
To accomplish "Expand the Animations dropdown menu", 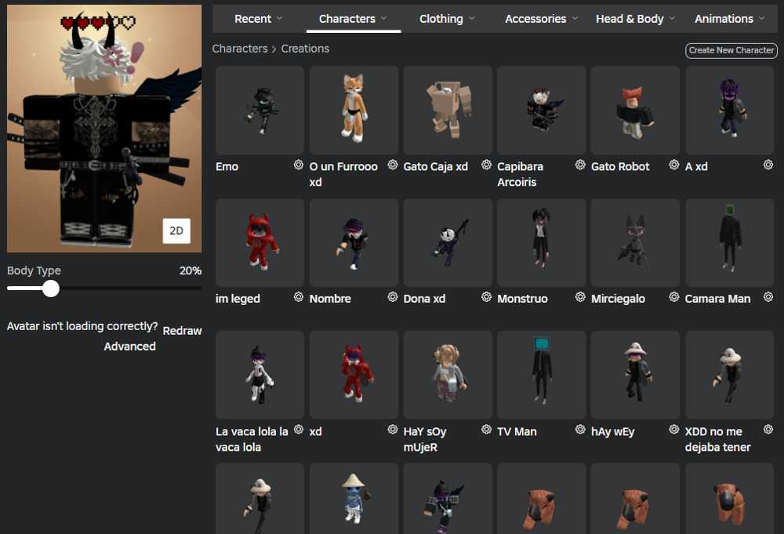I will [x=729, y=19].
